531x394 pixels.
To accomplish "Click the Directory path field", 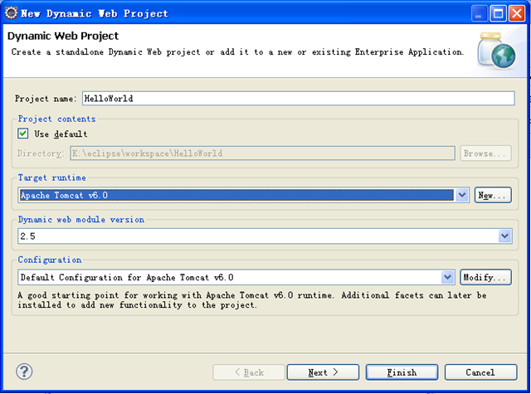I will pos(262,153).
